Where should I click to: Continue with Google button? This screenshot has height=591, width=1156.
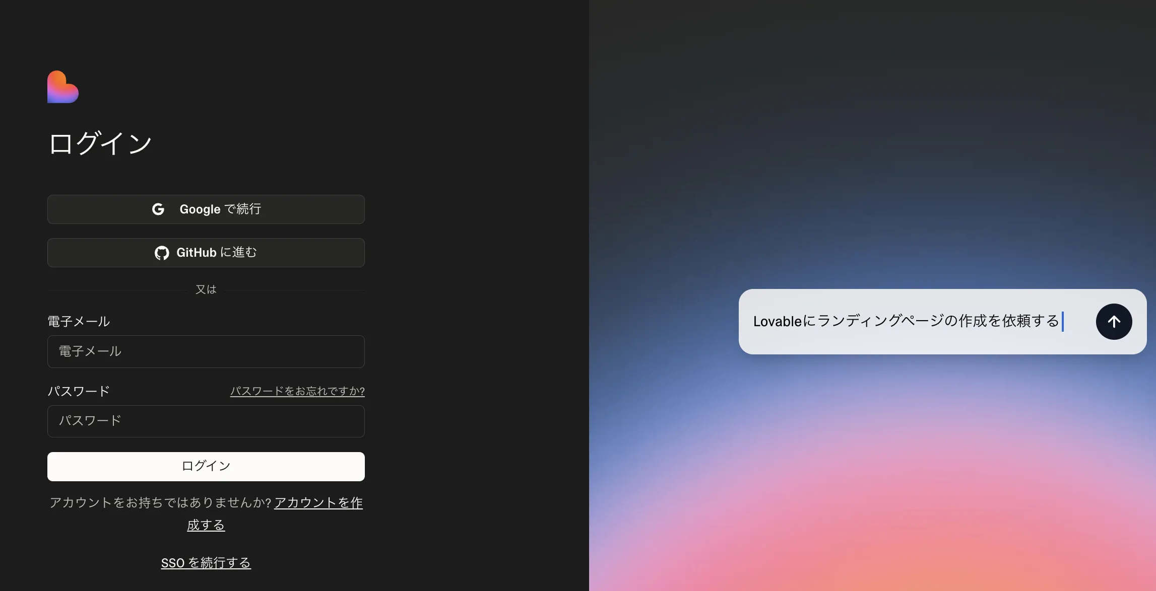206,209
